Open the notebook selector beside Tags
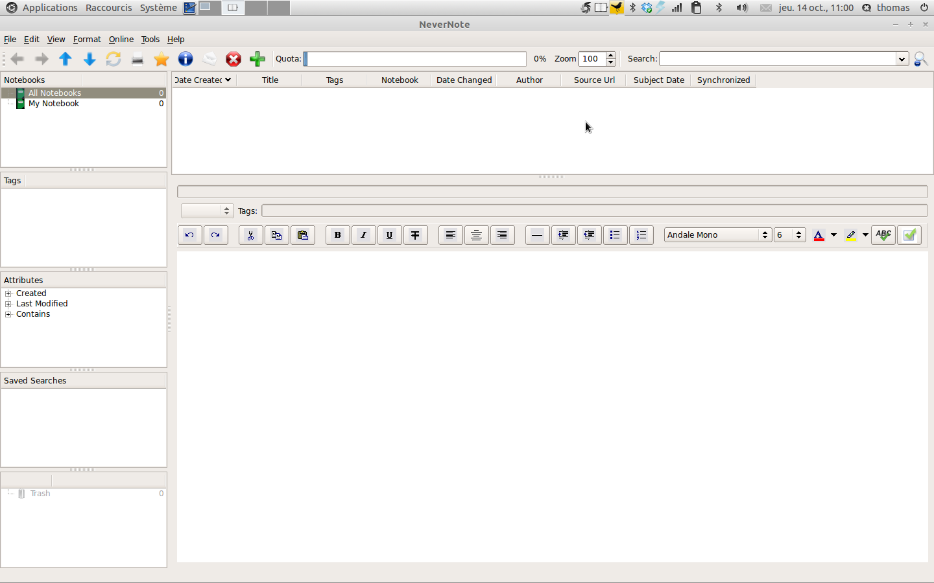 click(x=207, y=211)
